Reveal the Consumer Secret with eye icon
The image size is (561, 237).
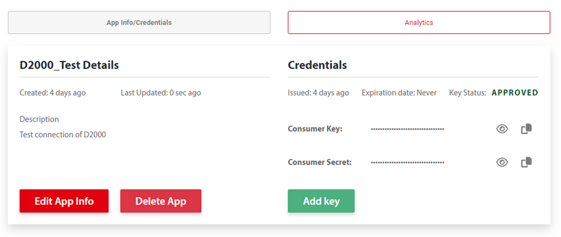click(502, 162)
